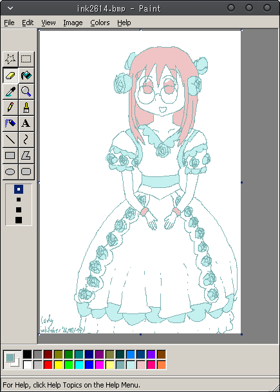Viewport: 280px width, 392px height.
Task: Pick the black color swatch
Action: (x=28, y=354)
